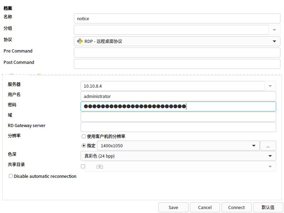This screenshot has height=213, width=284.
Task: Expand the server address history dropdown
Action: (x=270, y=86)
